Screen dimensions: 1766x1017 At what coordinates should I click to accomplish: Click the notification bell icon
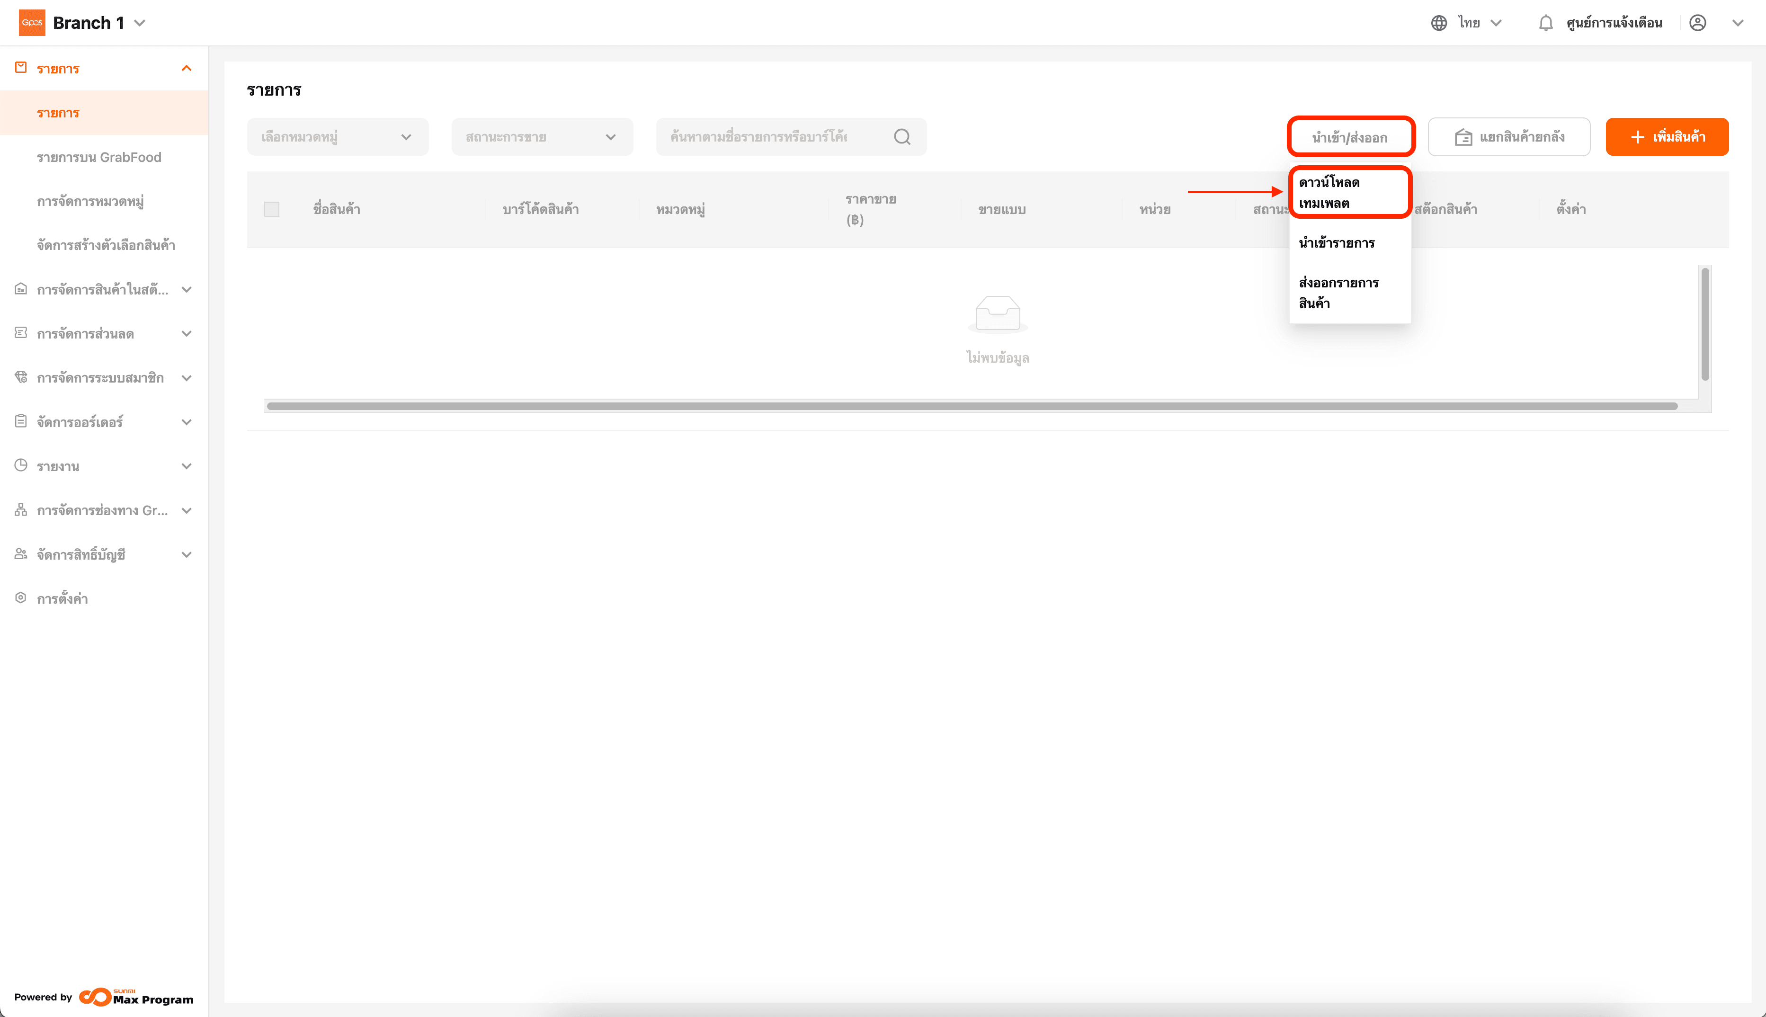[1545, 23]
